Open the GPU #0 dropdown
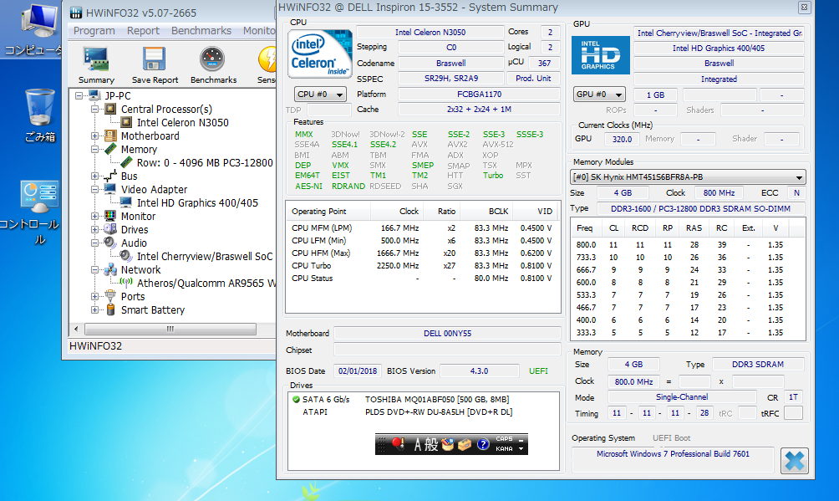839x501 pixels. coord(599,95)
